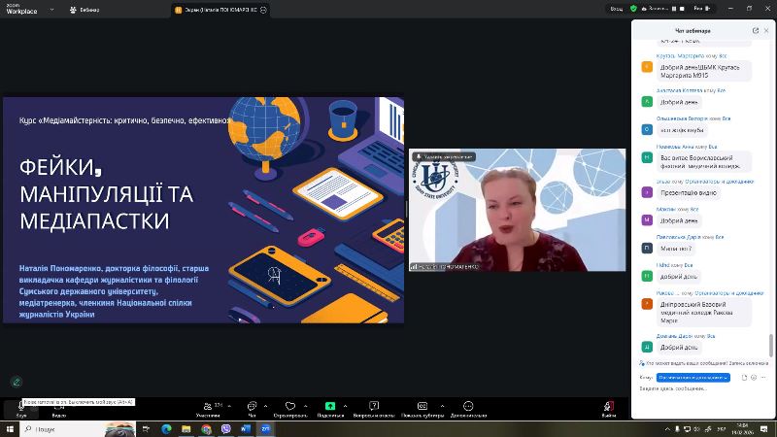Click the green Share screen icon
Viewport: 777px width, 437px height.
pos(329,406)
